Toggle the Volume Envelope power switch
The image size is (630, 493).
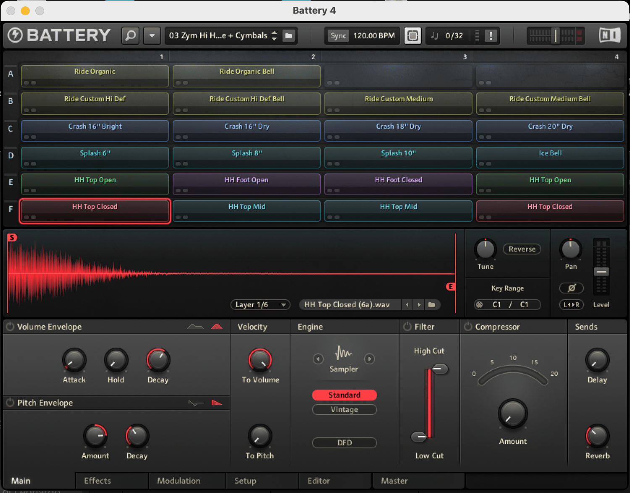click(10, 327)
